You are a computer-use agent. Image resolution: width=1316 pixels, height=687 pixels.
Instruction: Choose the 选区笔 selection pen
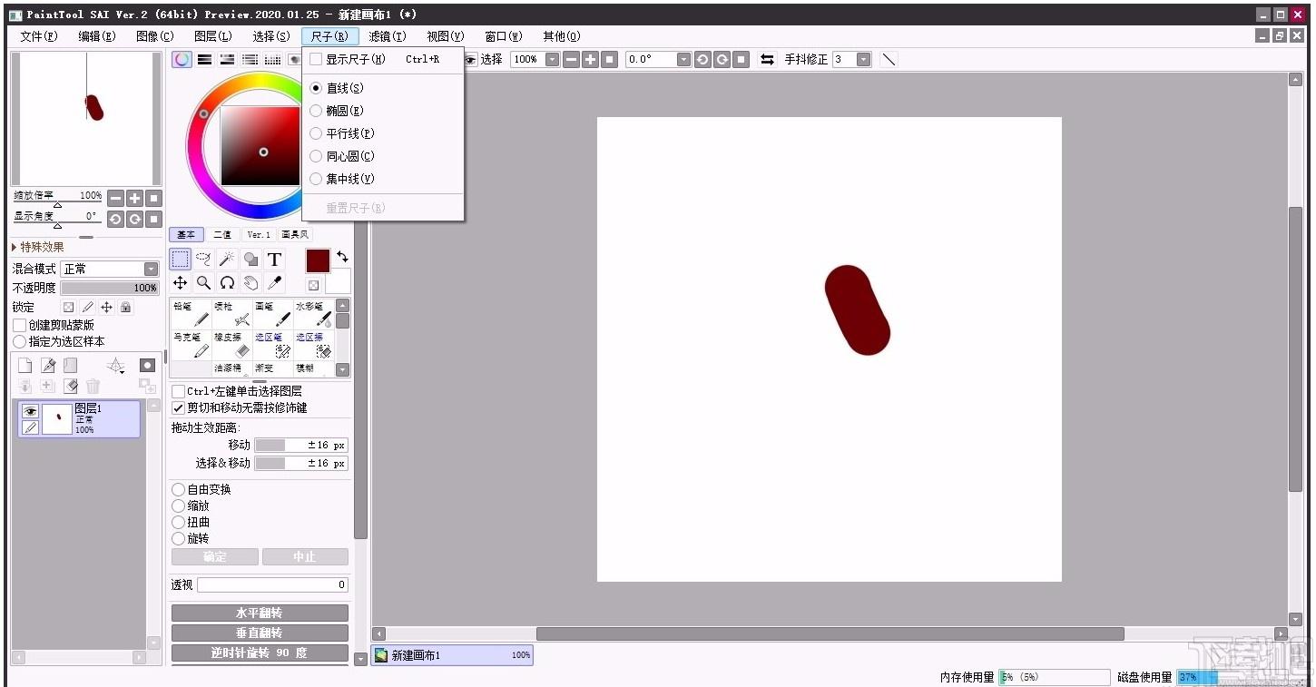(273, 345)
